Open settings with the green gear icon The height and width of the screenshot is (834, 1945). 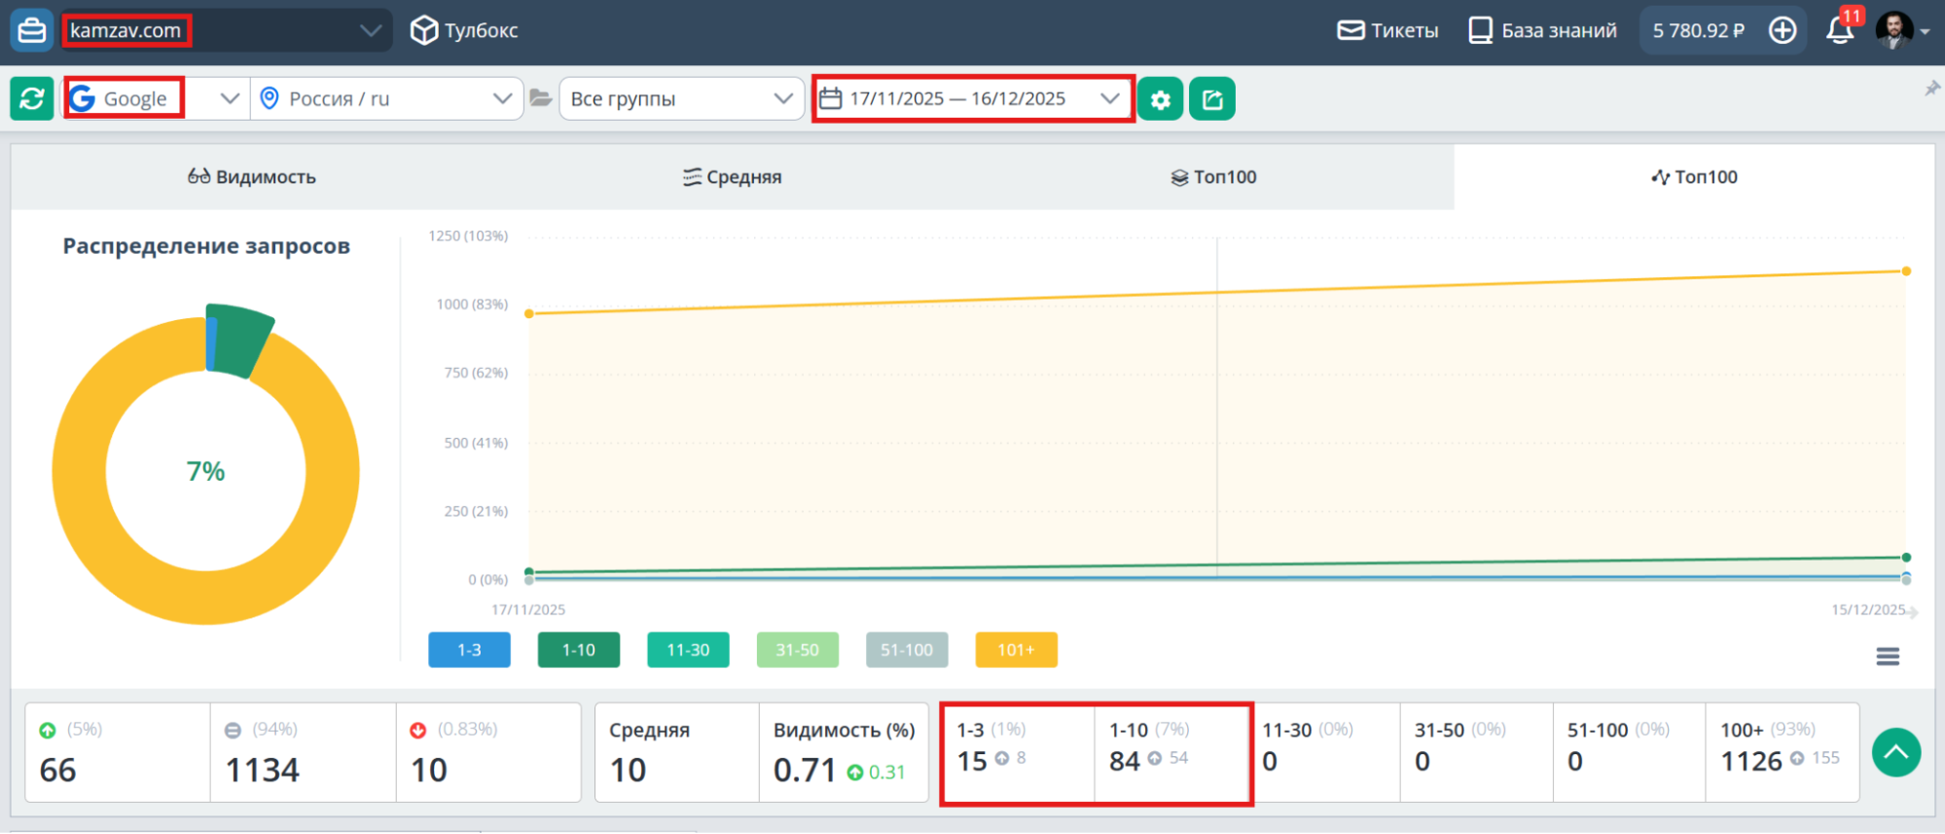[1160, 99]
